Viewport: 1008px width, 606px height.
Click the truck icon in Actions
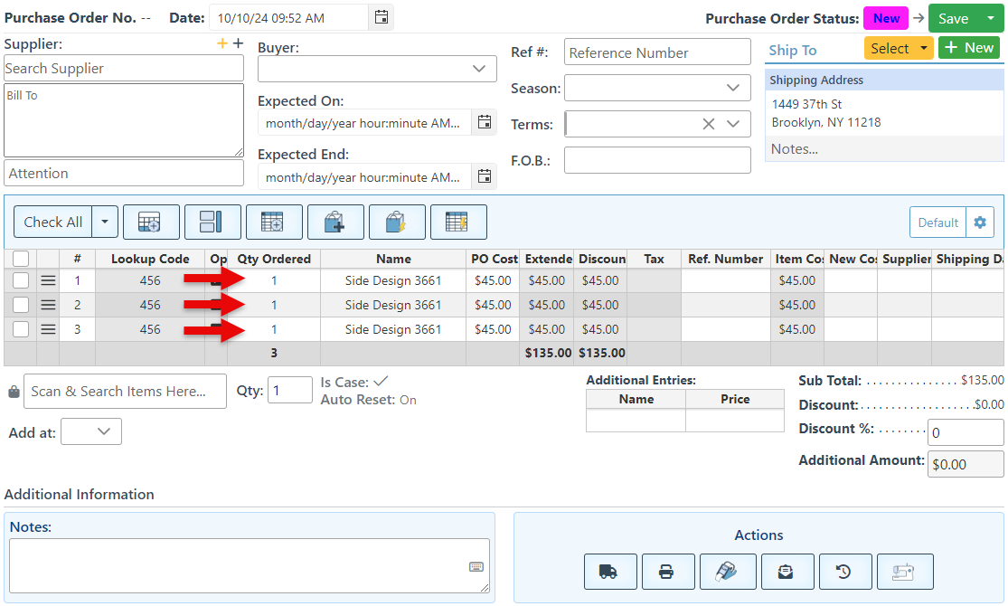tap(610, 572)
